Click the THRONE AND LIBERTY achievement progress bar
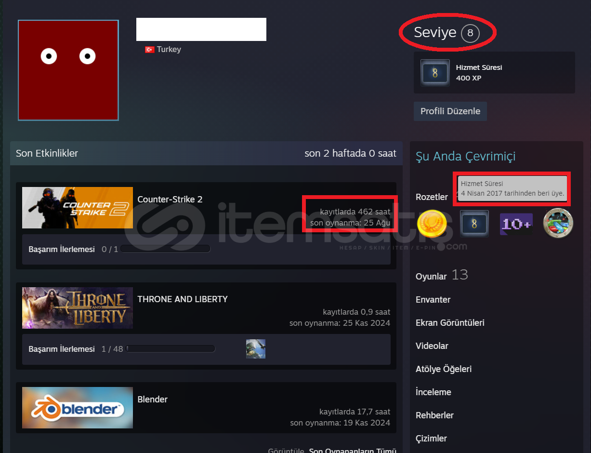Viewport: 591px width, 453px height. click(171, 349)
